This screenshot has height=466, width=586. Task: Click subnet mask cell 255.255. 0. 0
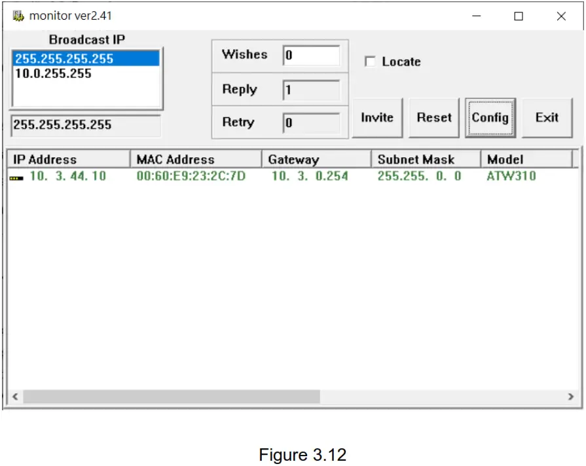[x=419, y=176]
